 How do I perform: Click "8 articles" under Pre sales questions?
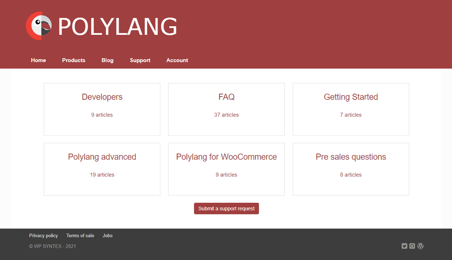click(x=351, y=175)
